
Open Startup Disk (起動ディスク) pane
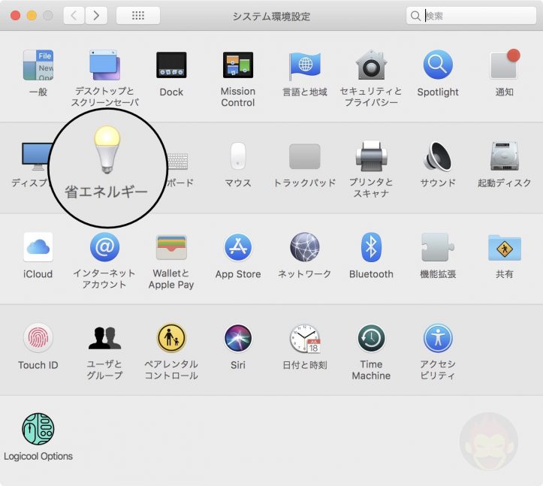click(x=504, y=156)
